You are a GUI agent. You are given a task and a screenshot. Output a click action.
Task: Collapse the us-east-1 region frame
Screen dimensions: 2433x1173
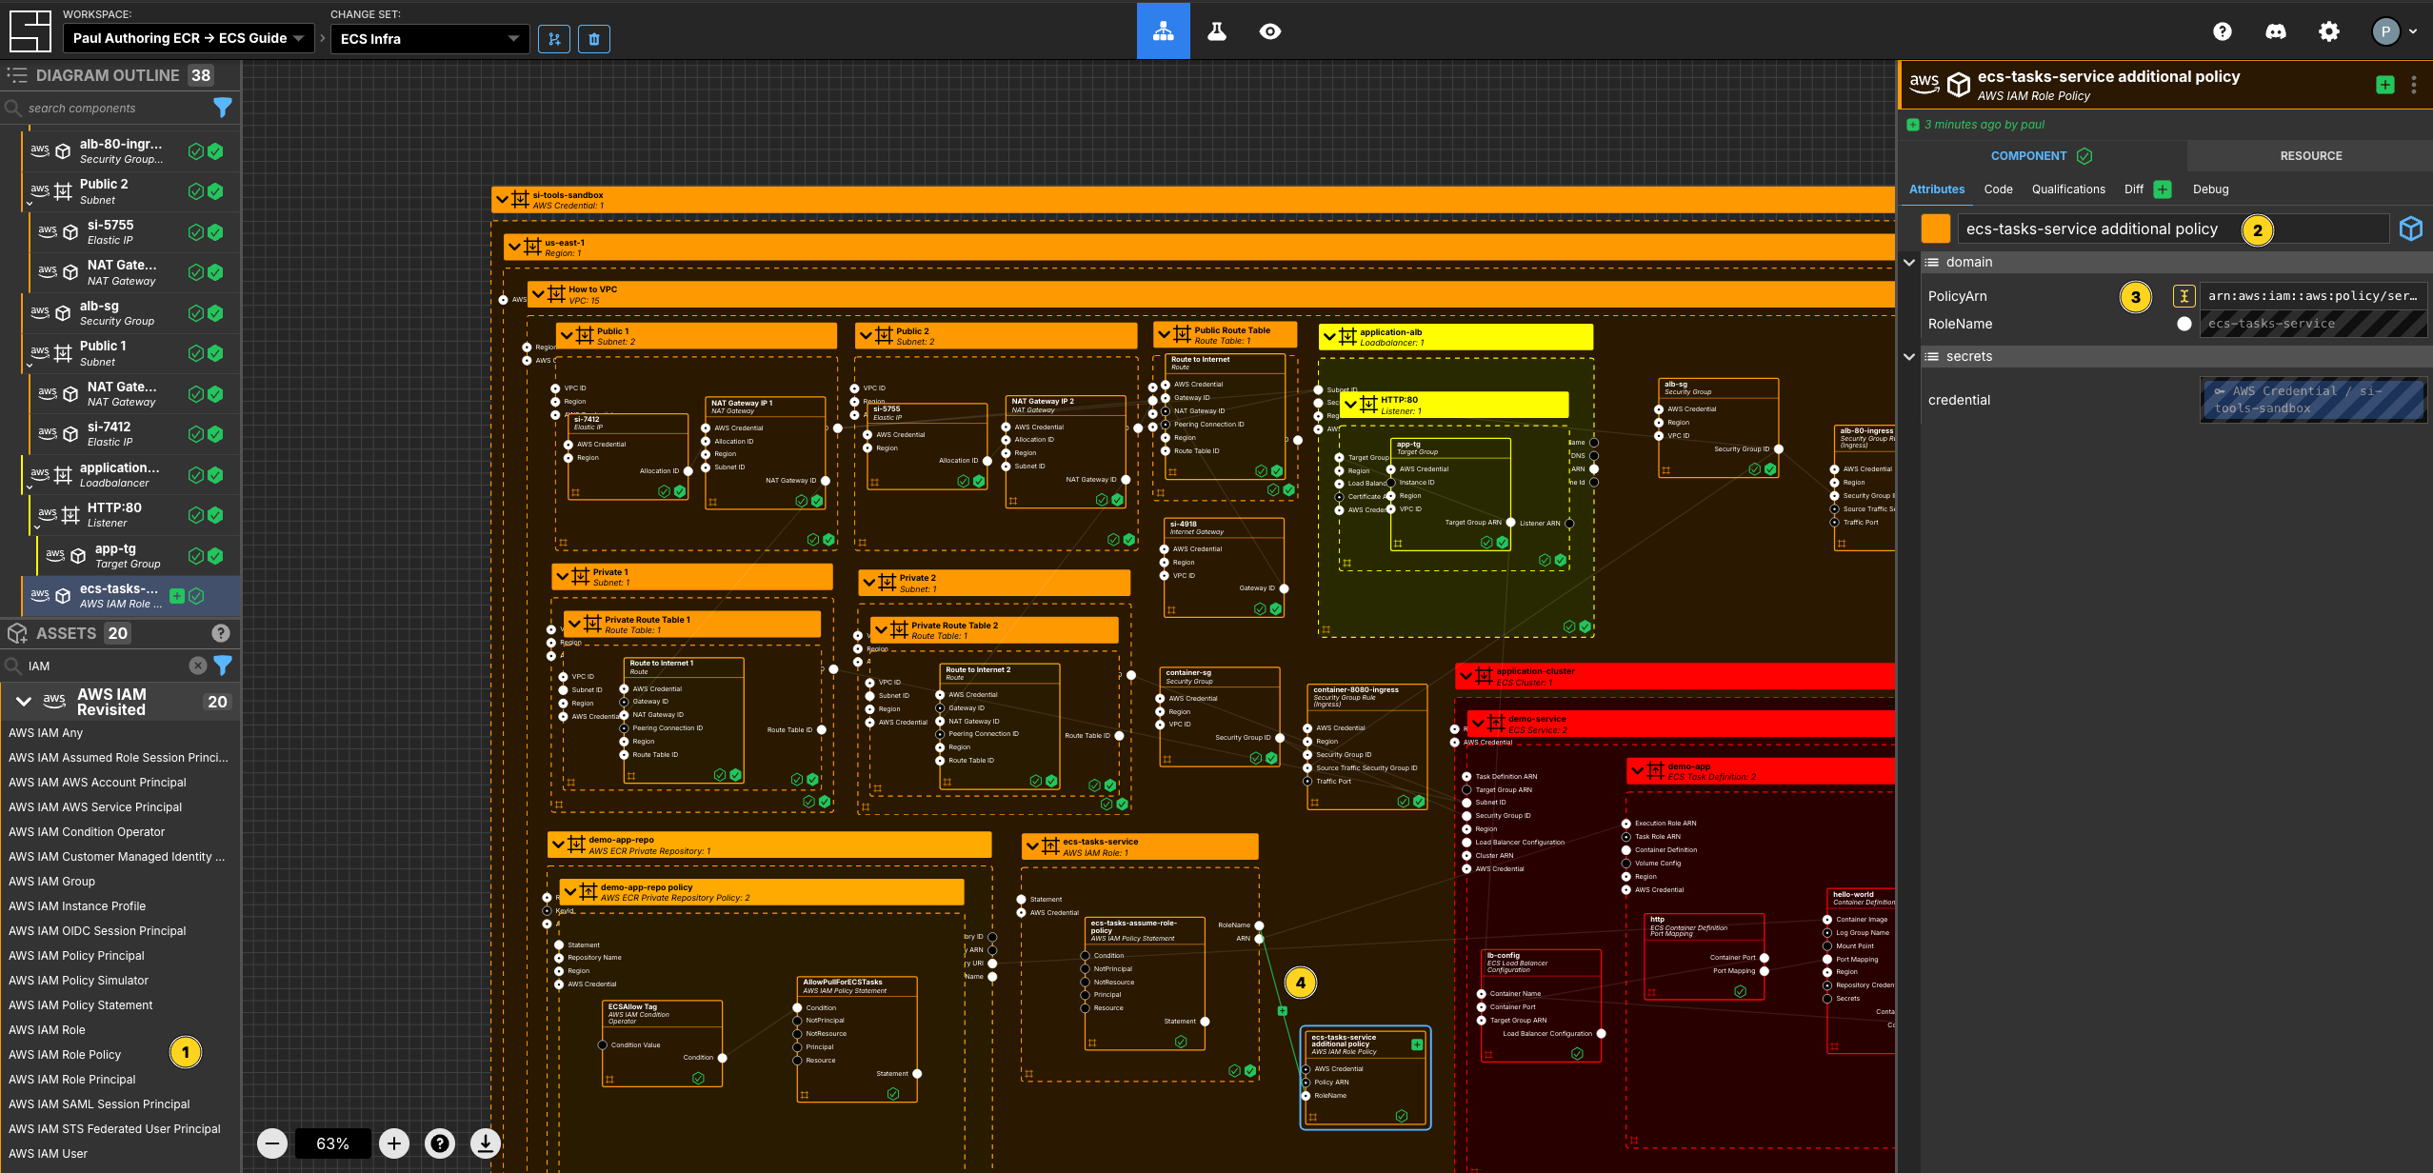pyautogui.click(x=514, y=248)
